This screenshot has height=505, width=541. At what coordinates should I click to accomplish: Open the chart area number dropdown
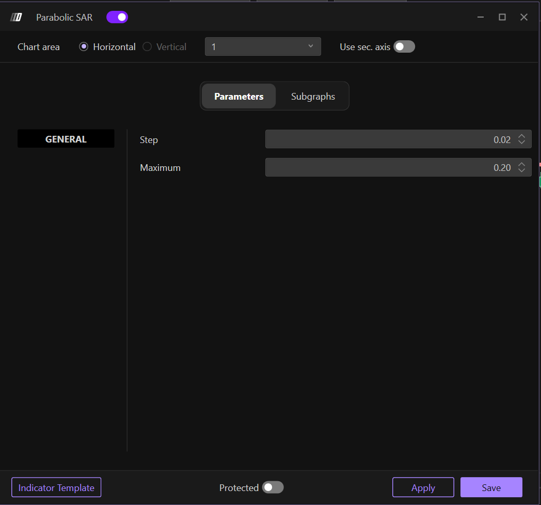[263, 46]
